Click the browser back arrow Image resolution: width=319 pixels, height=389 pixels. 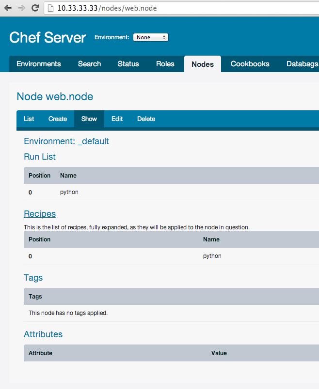coord(8,8)
